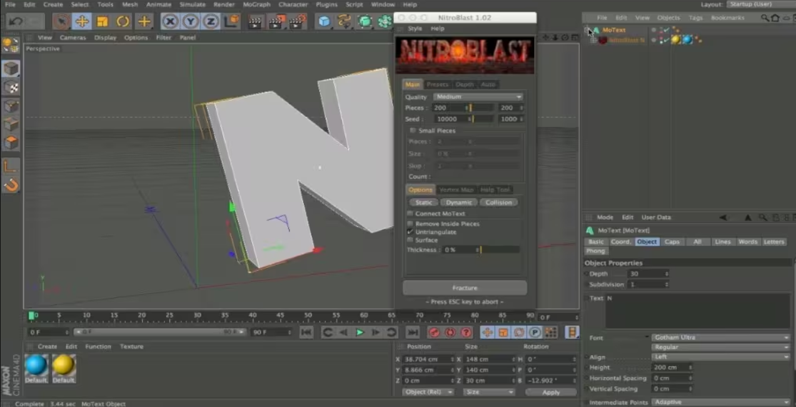Click the Render View clapperboard icon

click(x=255, y=22)
